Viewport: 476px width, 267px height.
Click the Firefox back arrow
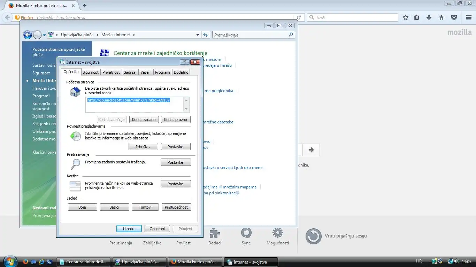pos(7,17)
